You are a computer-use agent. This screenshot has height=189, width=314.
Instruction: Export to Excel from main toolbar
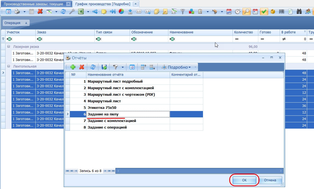81,11
